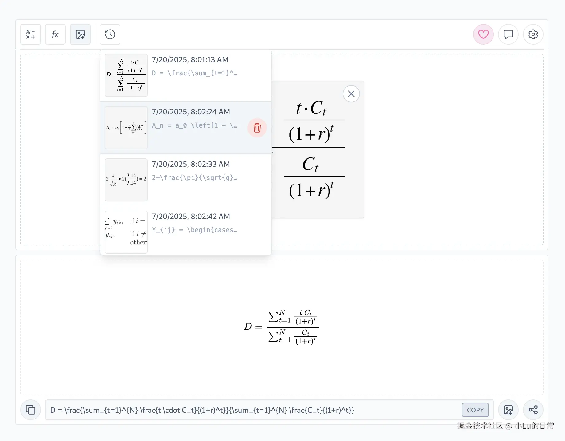Click the LaTeX code input field
This screenshot has width=565, height=441.
[252, 410]
